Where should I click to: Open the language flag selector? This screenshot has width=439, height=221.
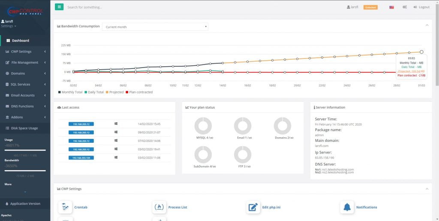(391, 7)
